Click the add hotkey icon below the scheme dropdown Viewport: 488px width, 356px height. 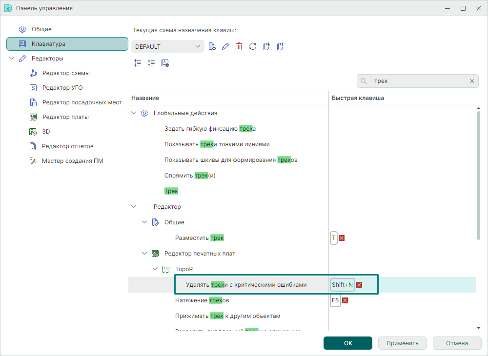(165, 63)
